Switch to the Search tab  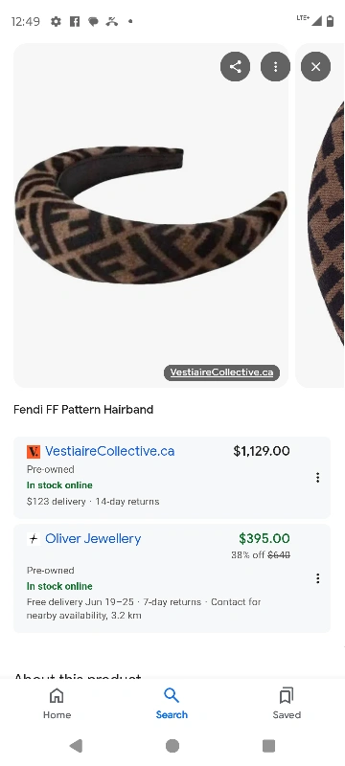tap(172, 704)
